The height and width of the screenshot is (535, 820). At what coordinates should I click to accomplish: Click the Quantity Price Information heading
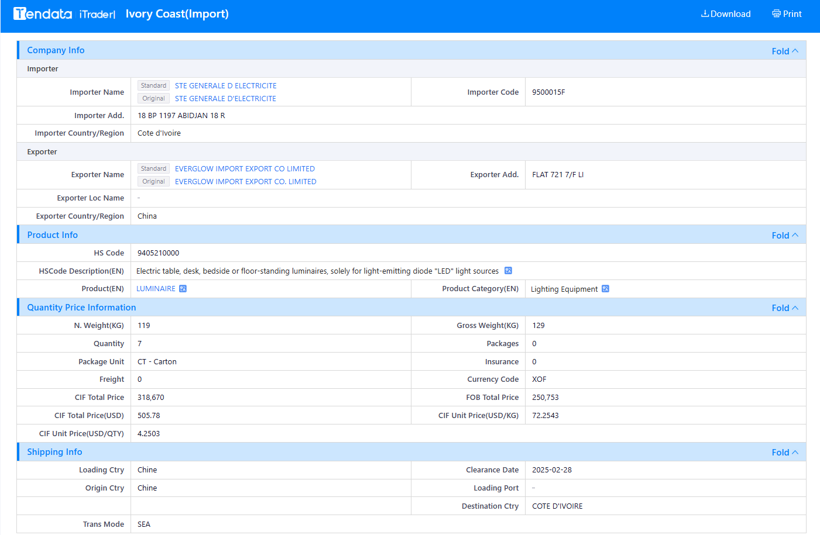(81, 307)
